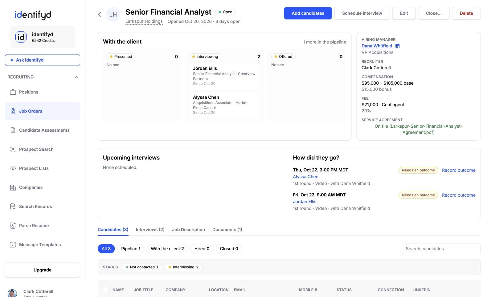This screenshot has width=487, height=297.
Task: Switch to the Candidates (3) tab
Action: pyautogui.click(x=113, y=230)
